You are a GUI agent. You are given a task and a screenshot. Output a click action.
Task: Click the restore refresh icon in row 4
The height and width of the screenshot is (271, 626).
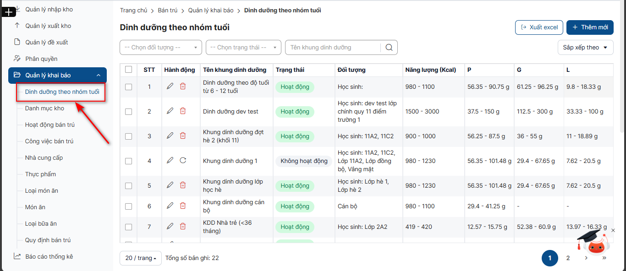click(x=183, y=160)
